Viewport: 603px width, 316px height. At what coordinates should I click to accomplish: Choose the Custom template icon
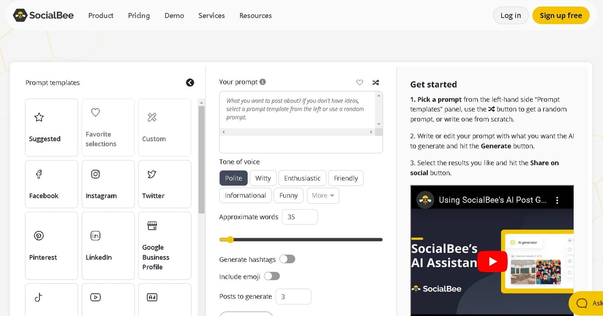152,117
